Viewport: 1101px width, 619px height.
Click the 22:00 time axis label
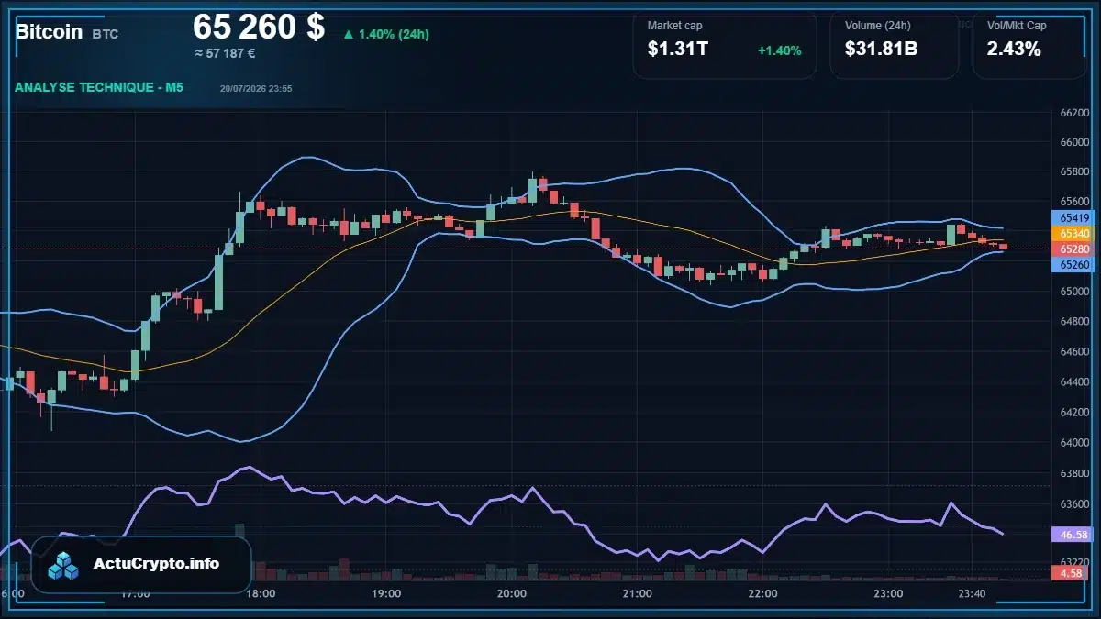(x=762, y=593)
